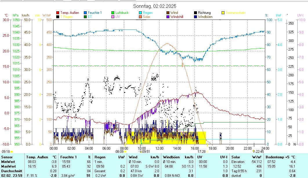Screen dimensions: 308x178
Task: Click the Windböen legend label
Action: [205, 17]
